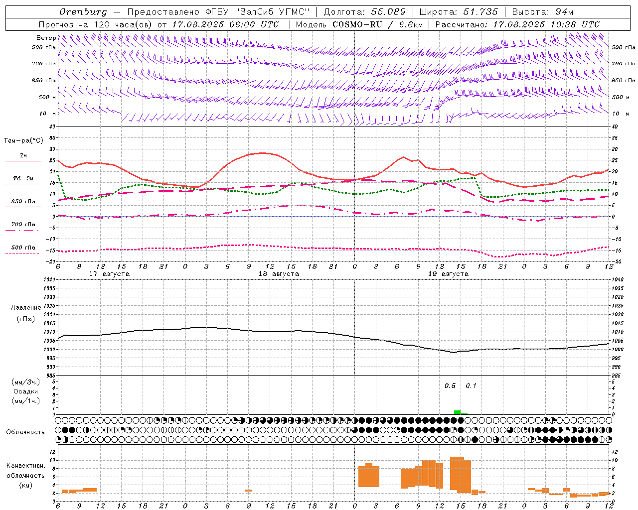Click the precipitation value 0.1
Image resolution: width=638 pixels, height=510 pixels.
471,386
